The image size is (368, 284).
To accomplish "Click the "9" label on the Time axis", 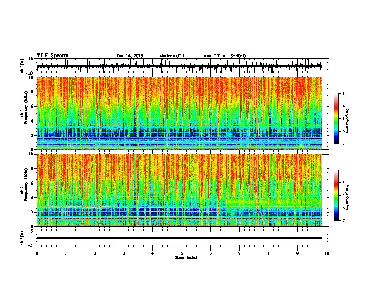I will click(297, 253).
